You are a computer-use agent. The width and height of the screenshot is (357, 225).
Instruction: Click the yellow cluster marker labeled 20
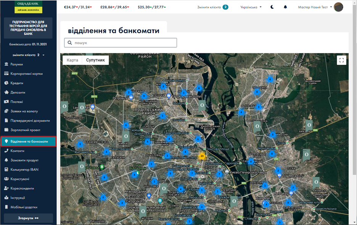point(202,156)
